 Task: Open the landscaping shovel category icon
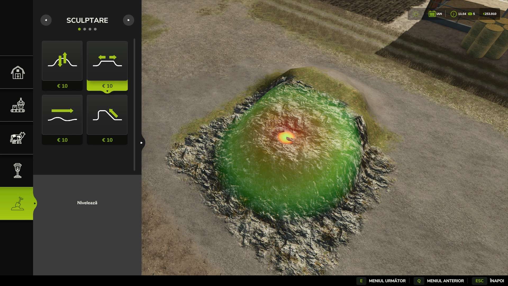click(x=17, y=203)
